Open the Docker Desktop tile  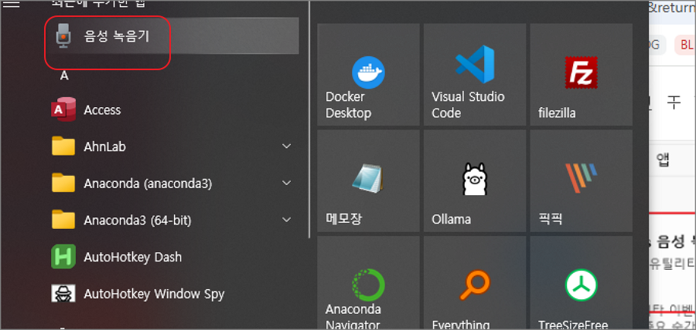point(368,75)
